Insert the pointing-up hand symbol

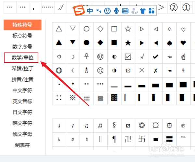coord(183,57)
